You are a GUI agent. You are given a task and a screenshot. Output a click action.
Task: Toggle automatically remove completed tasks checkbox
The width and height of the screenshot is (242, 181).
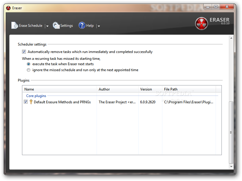click(x=24, y=52)
